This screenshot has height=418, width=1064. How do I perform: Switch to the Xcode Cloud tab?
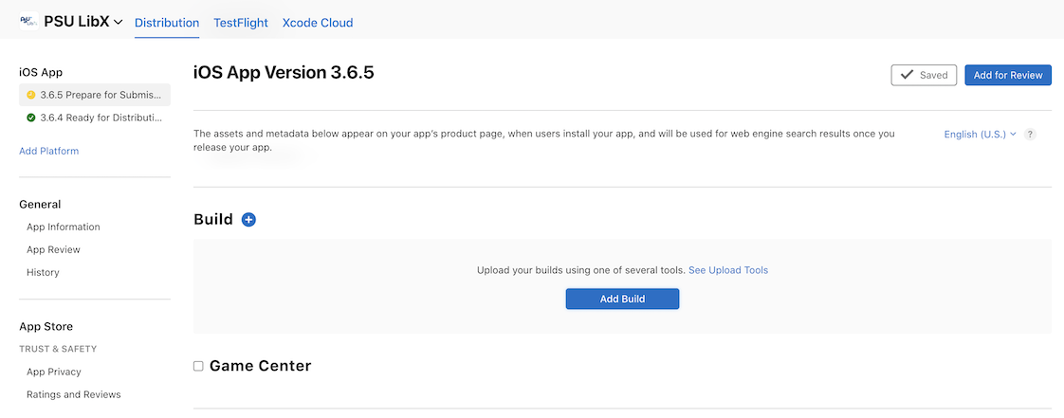pos(318,23)
